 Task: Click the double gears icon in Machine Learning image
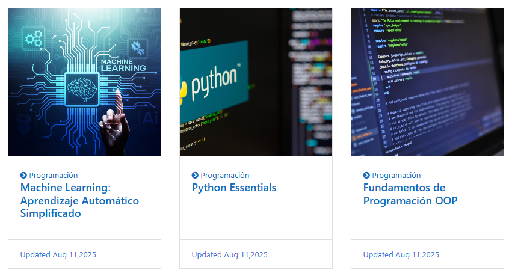pyautogui.click(x=34, y=39)
